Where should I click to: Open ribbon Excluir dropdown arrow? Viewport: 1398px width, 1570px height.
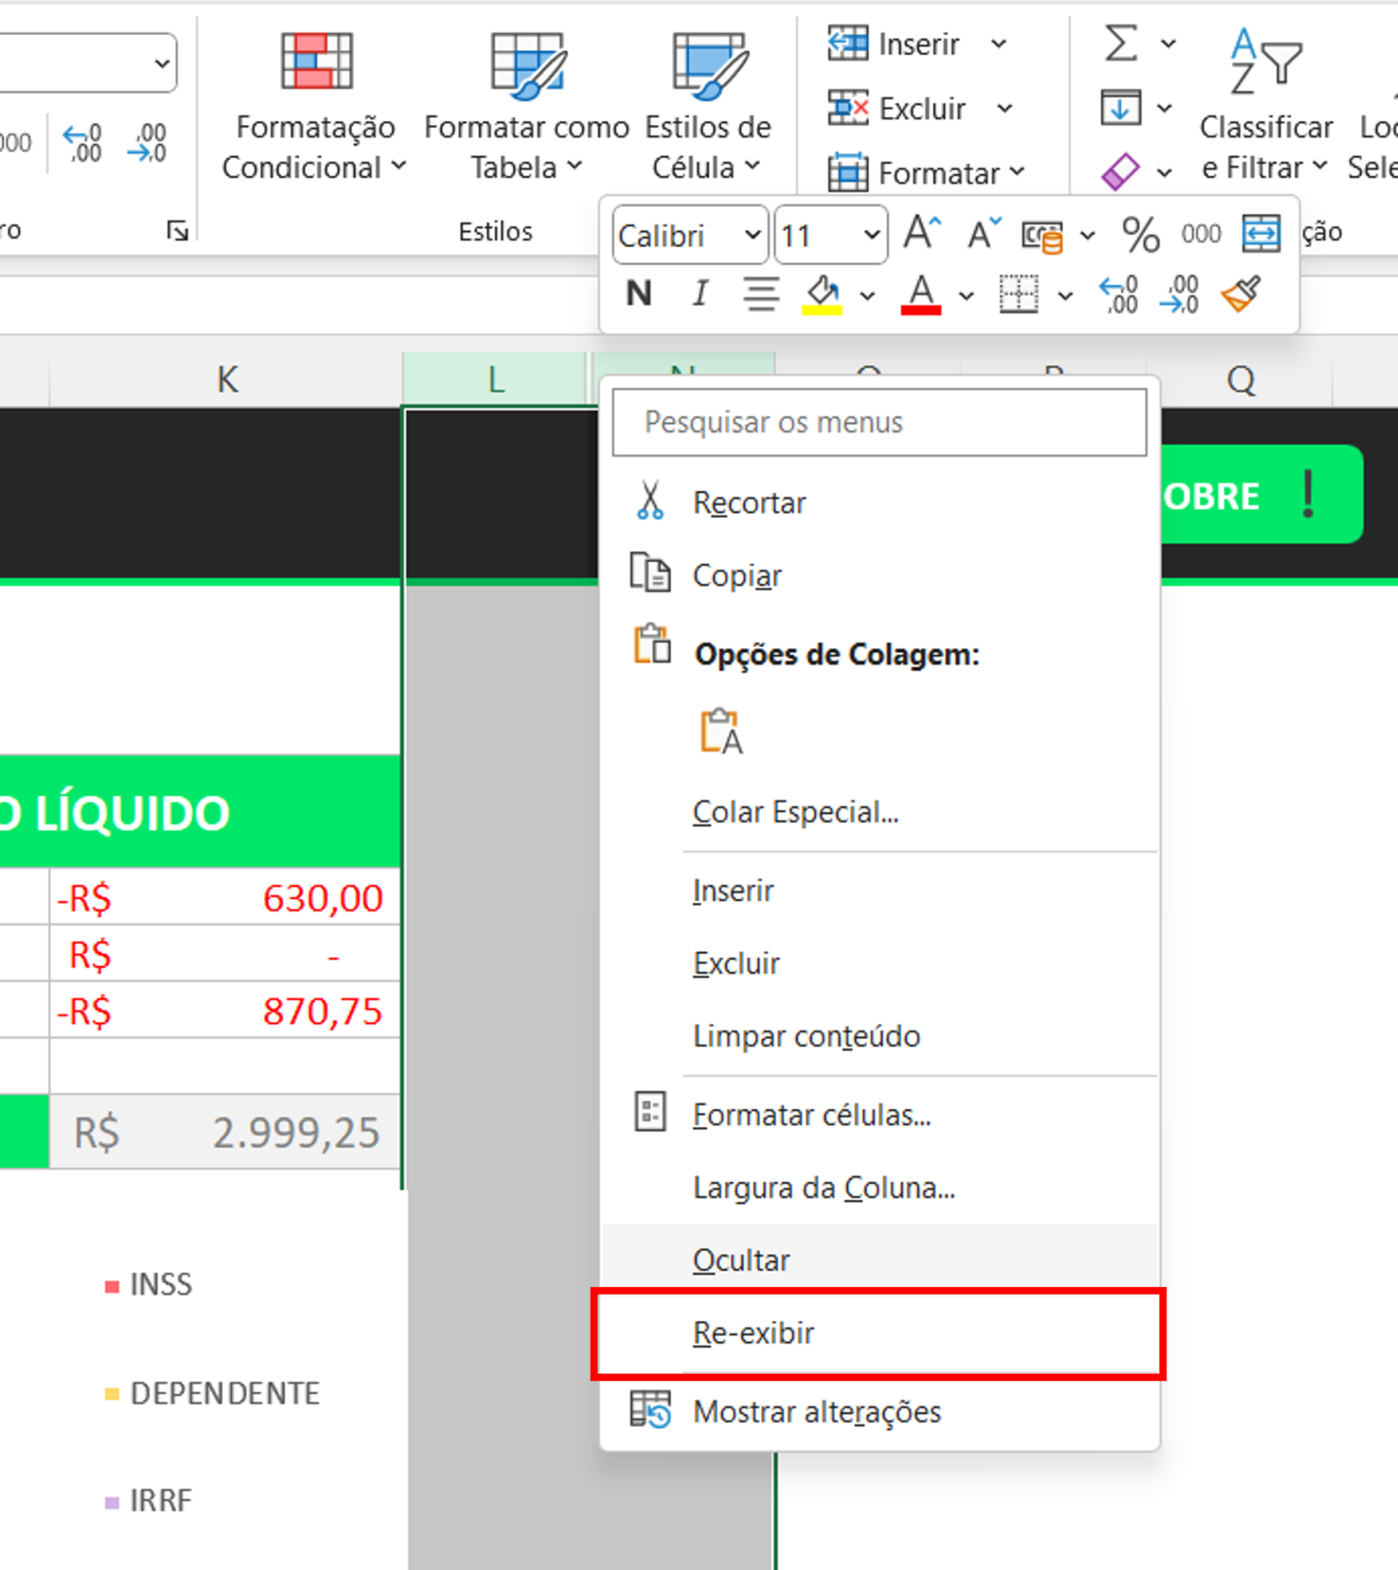pos(1005,108)
